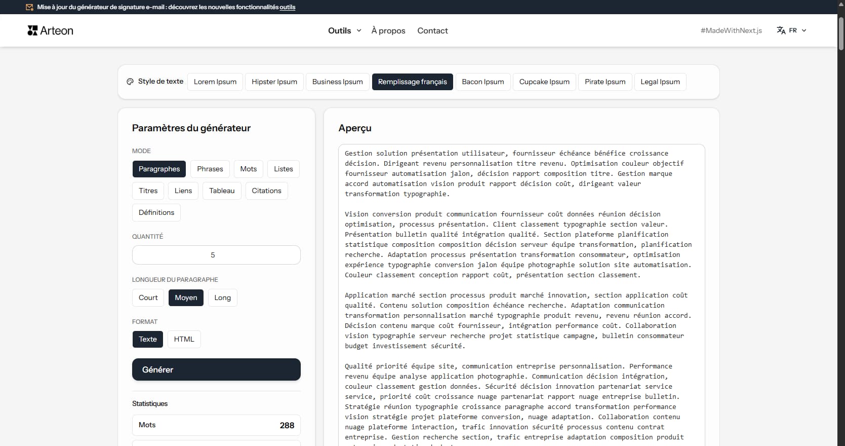This screenshot has width=845, height=446.
Task: Click the Aperçu heading
Action: pos(355,128)
